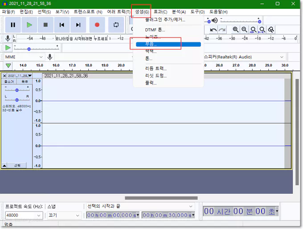
Task: Close the track with X button
Action: coord(4,76)
